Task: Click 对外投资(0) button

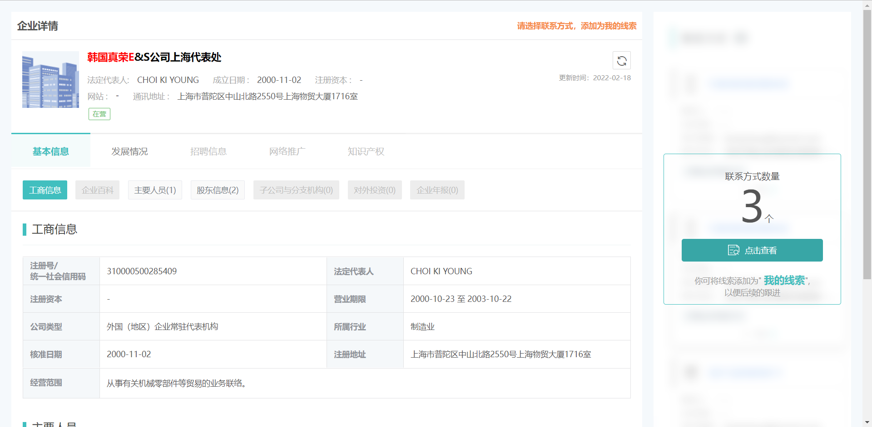Action: point(375,190)
